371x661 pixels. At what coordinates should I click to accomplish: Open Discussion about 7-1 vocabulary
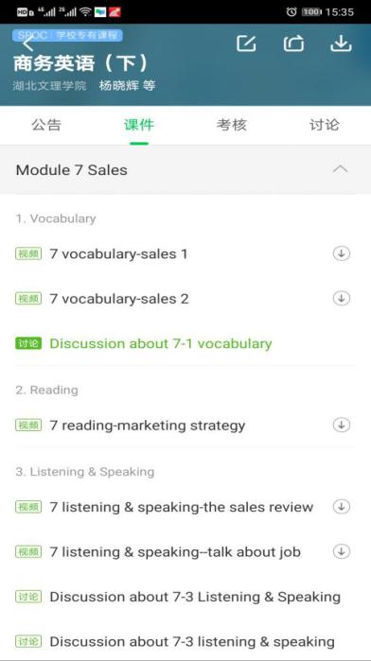[161, 343]
